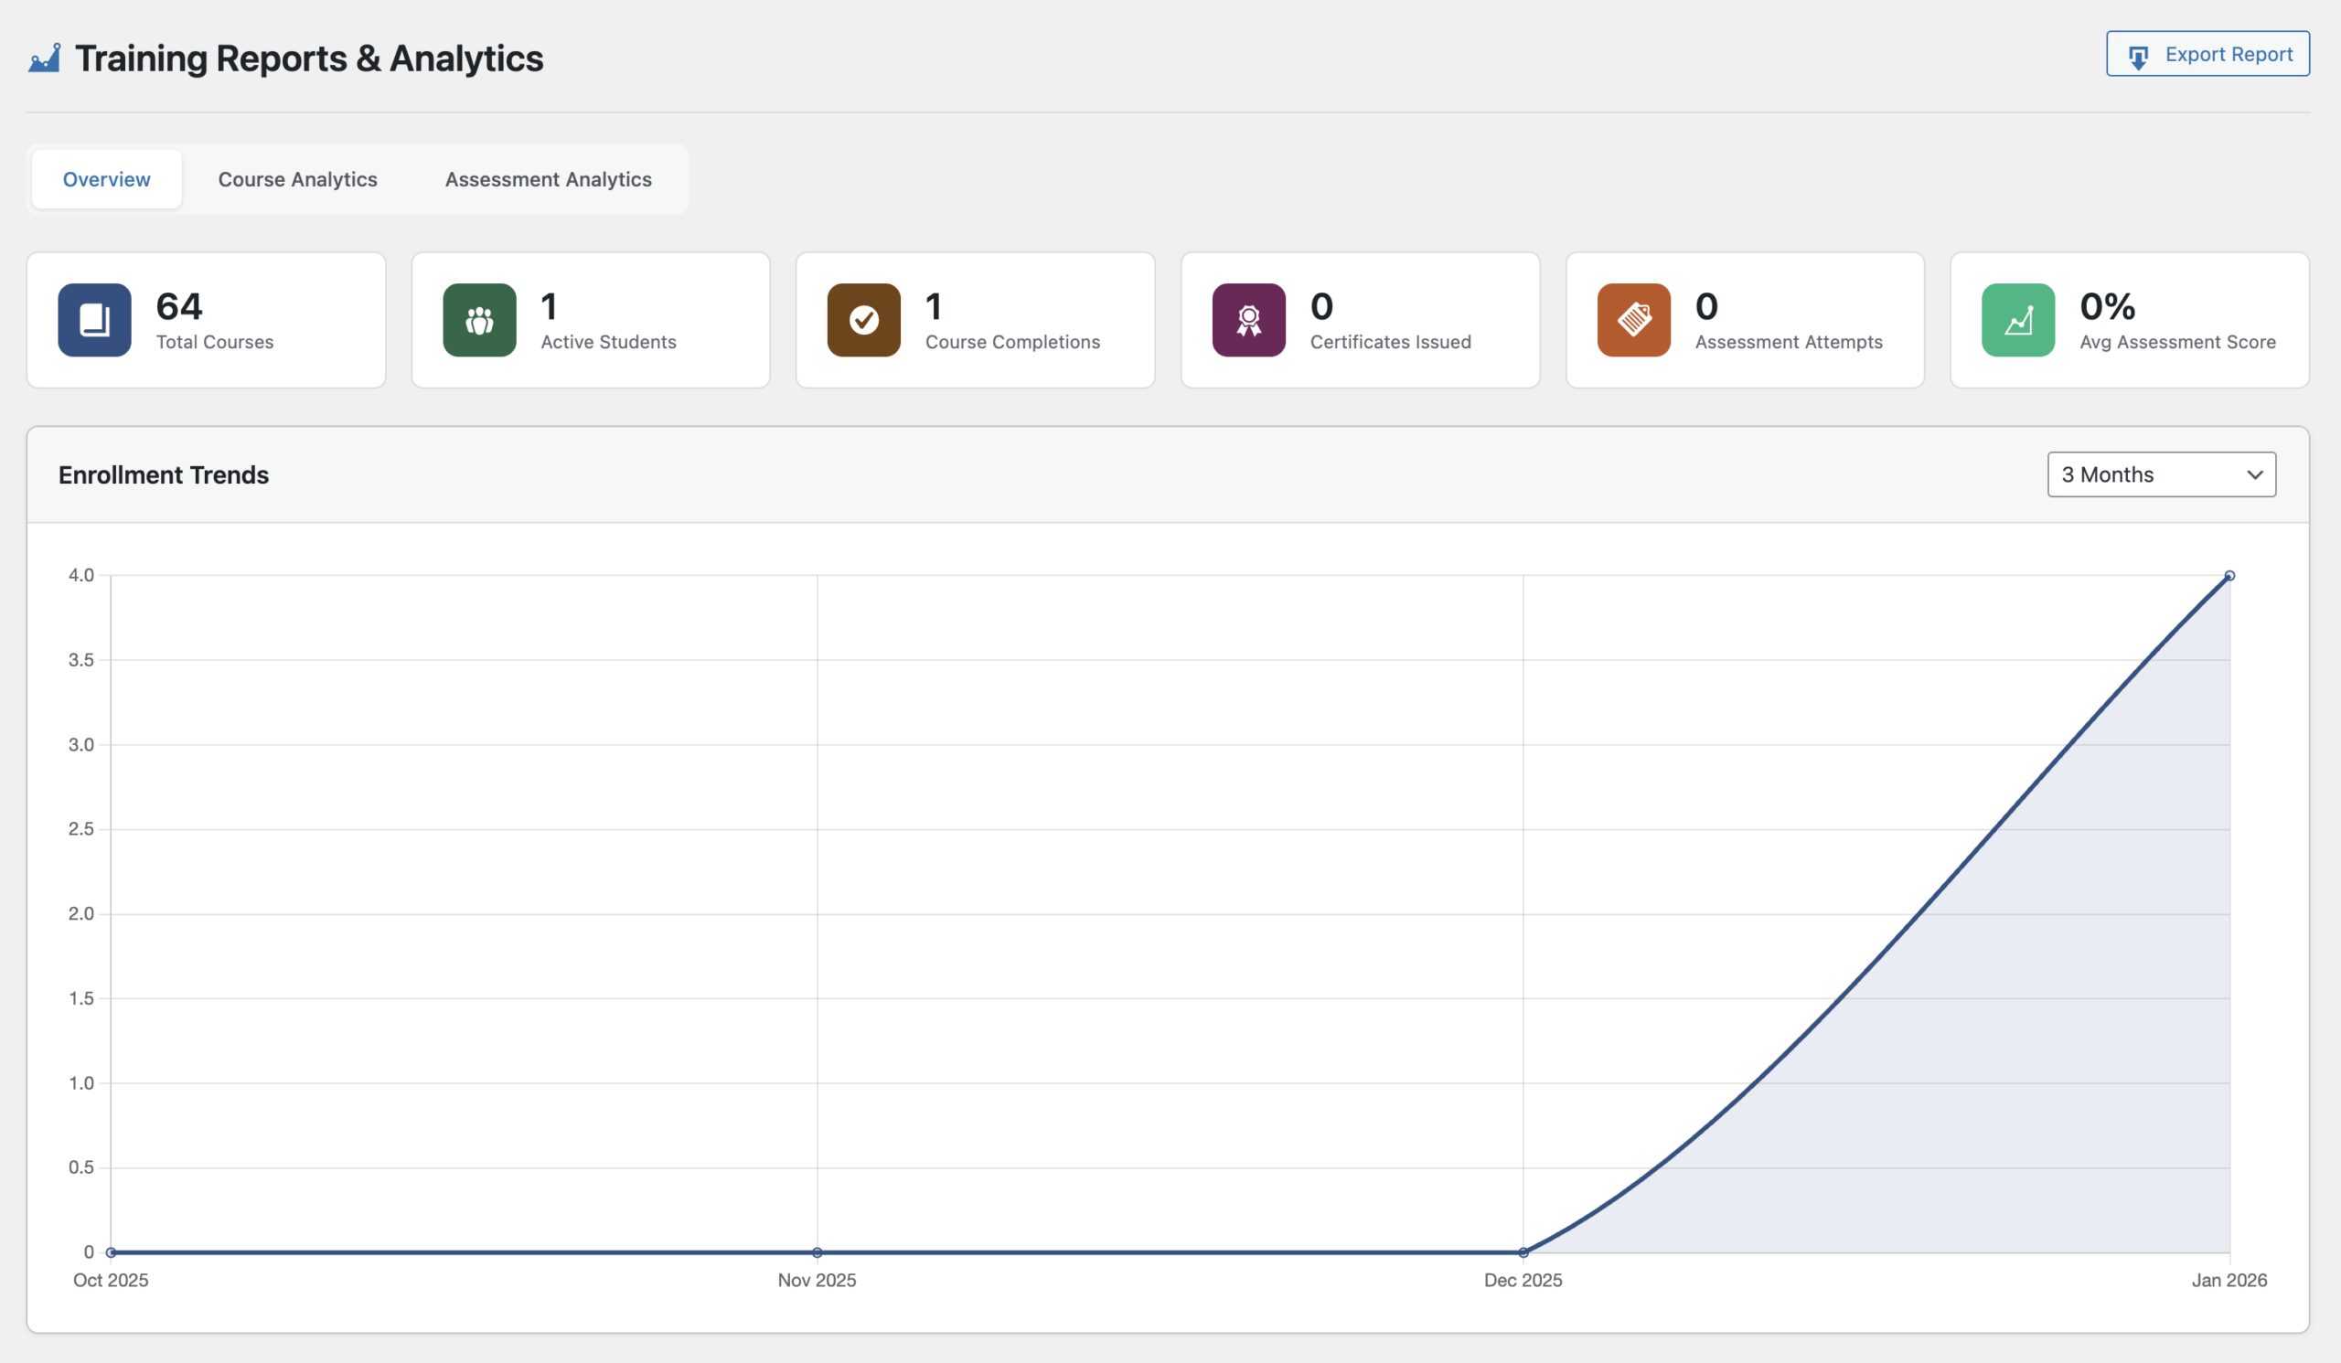Open the 3 Months time range dropdown

click(2161, 474)
